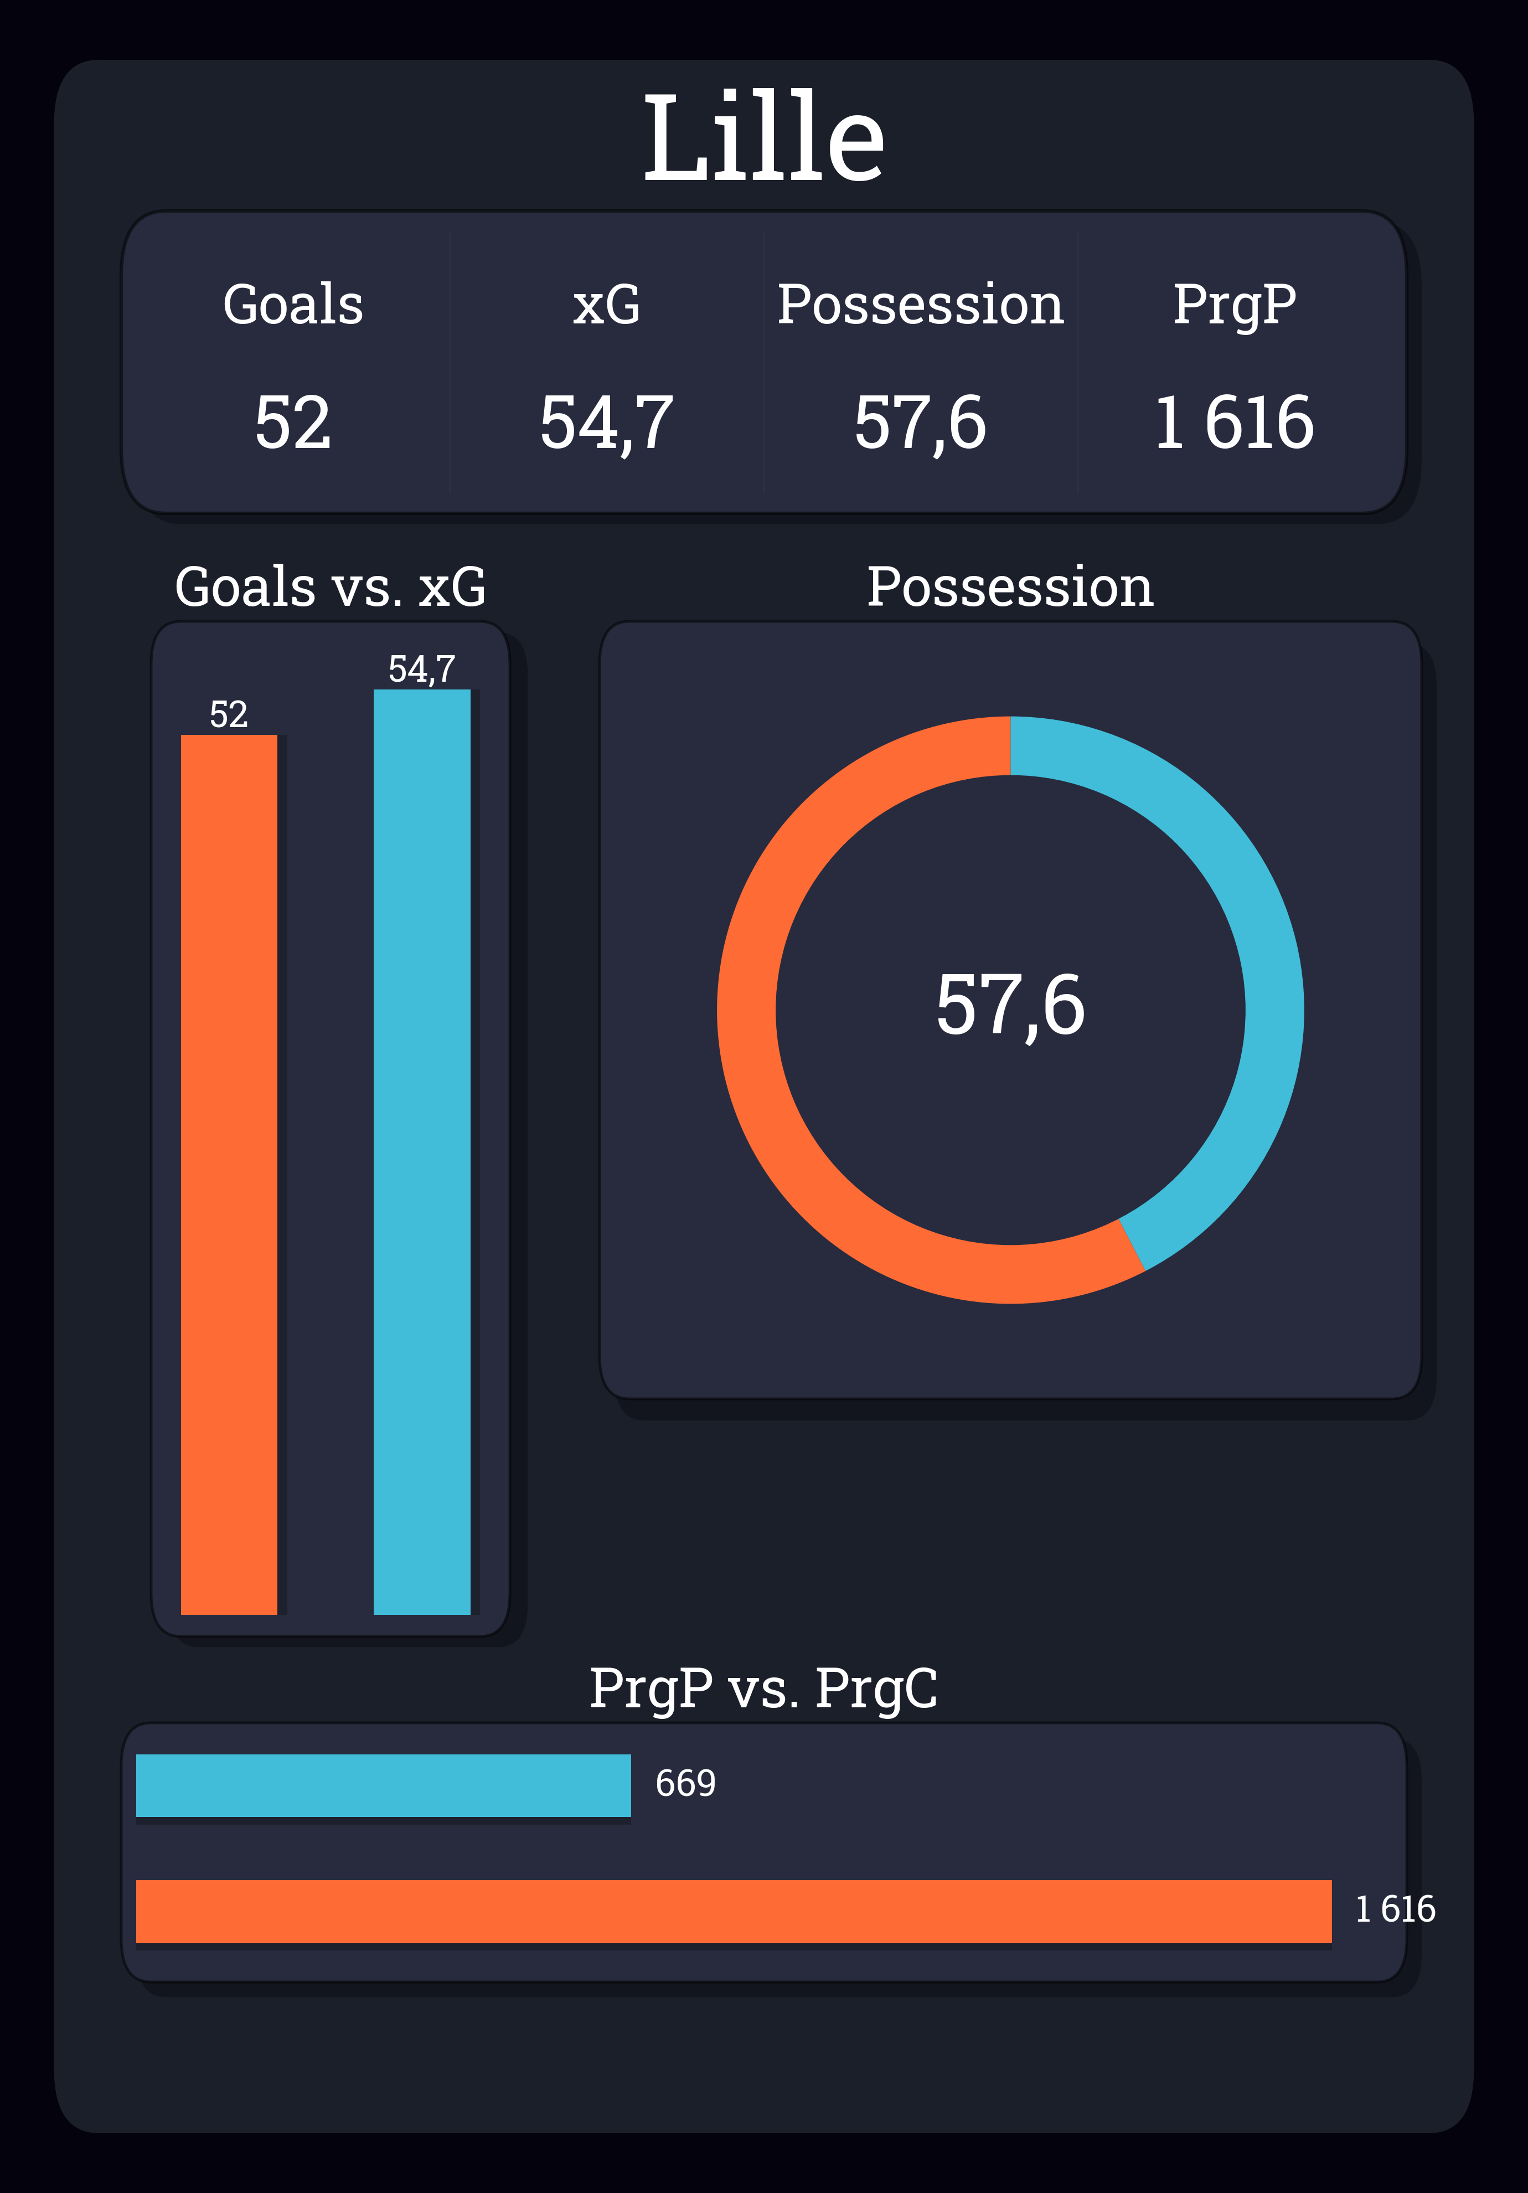This screenshot has width=1528, height=2193.
Task: Select the Goals label in stats card
Action: (x=293, y=305)
